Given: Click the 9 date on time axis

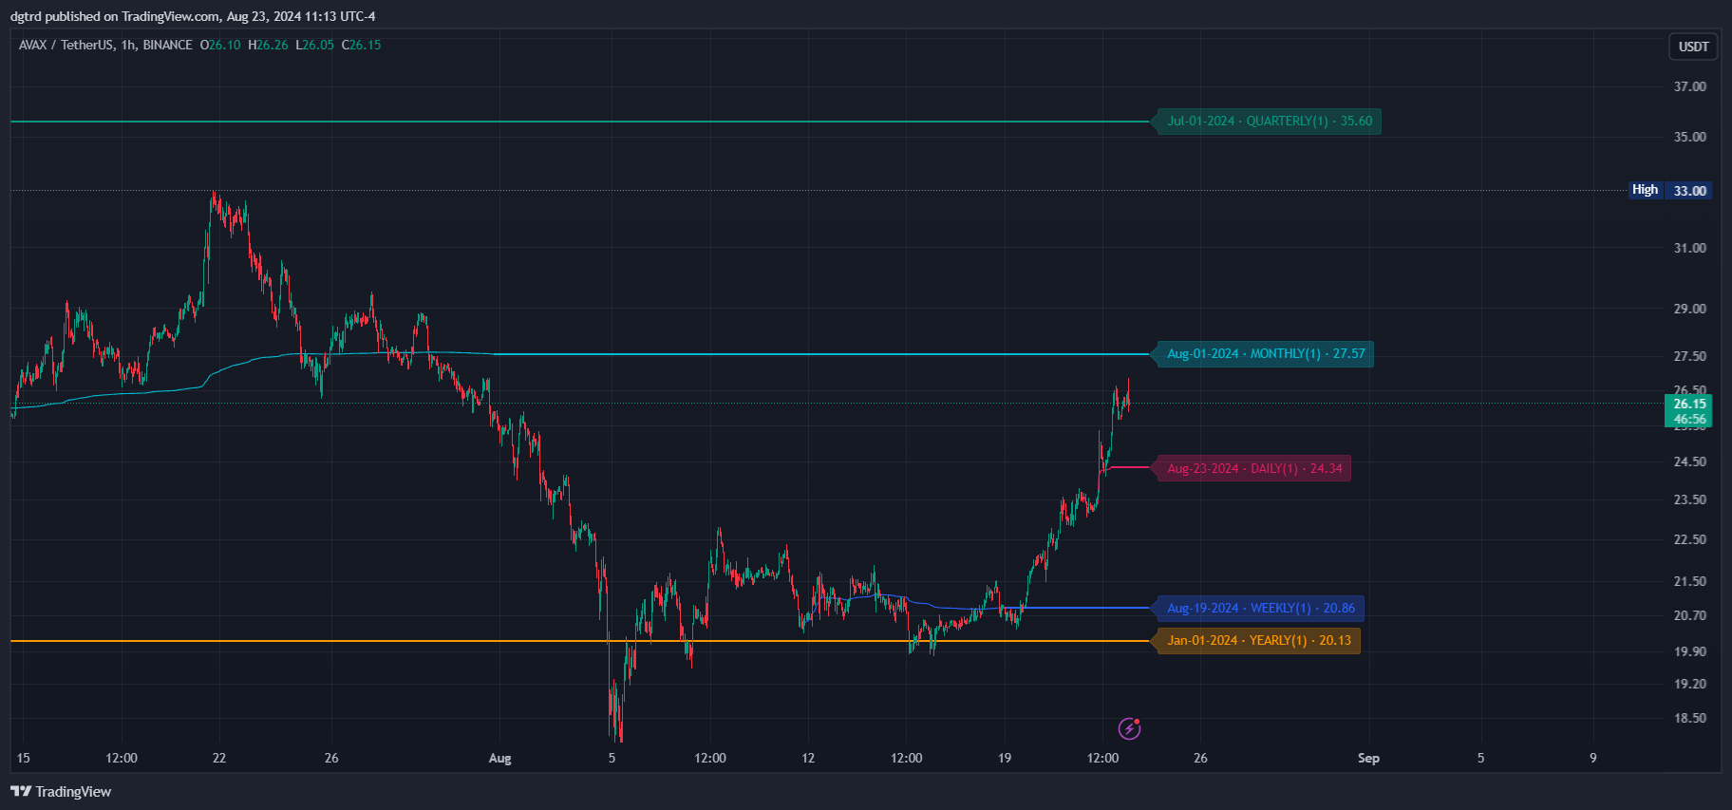Looking at the screenshot, I should click(1593, 758).
